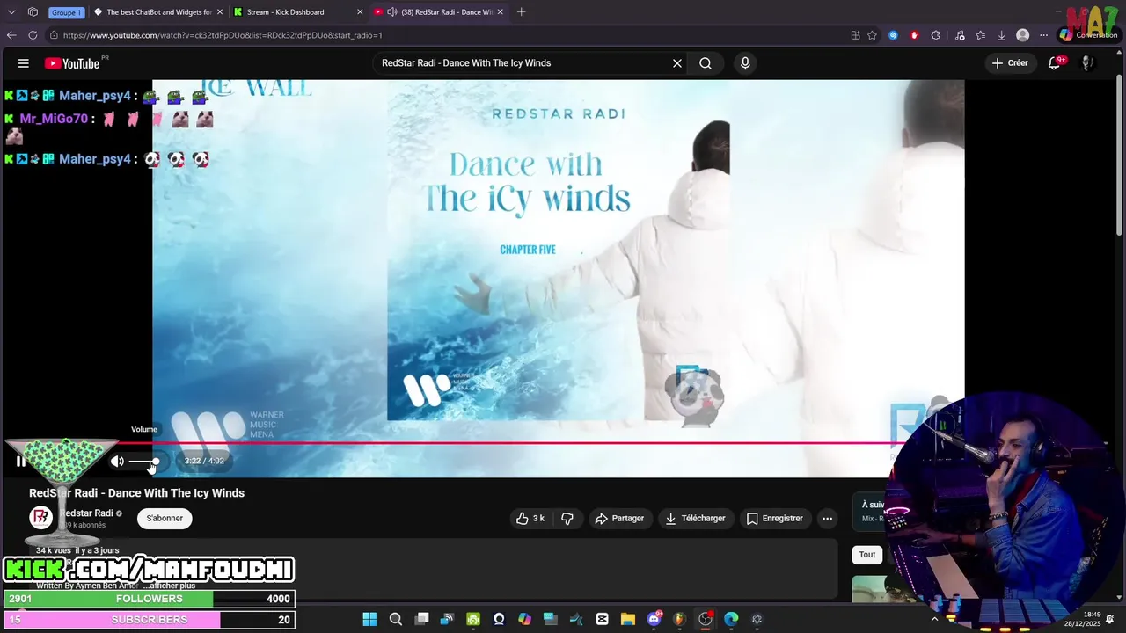Open OBS Studio from the taskbar
The image size is (1126, 633).
(x=705, y=619)
